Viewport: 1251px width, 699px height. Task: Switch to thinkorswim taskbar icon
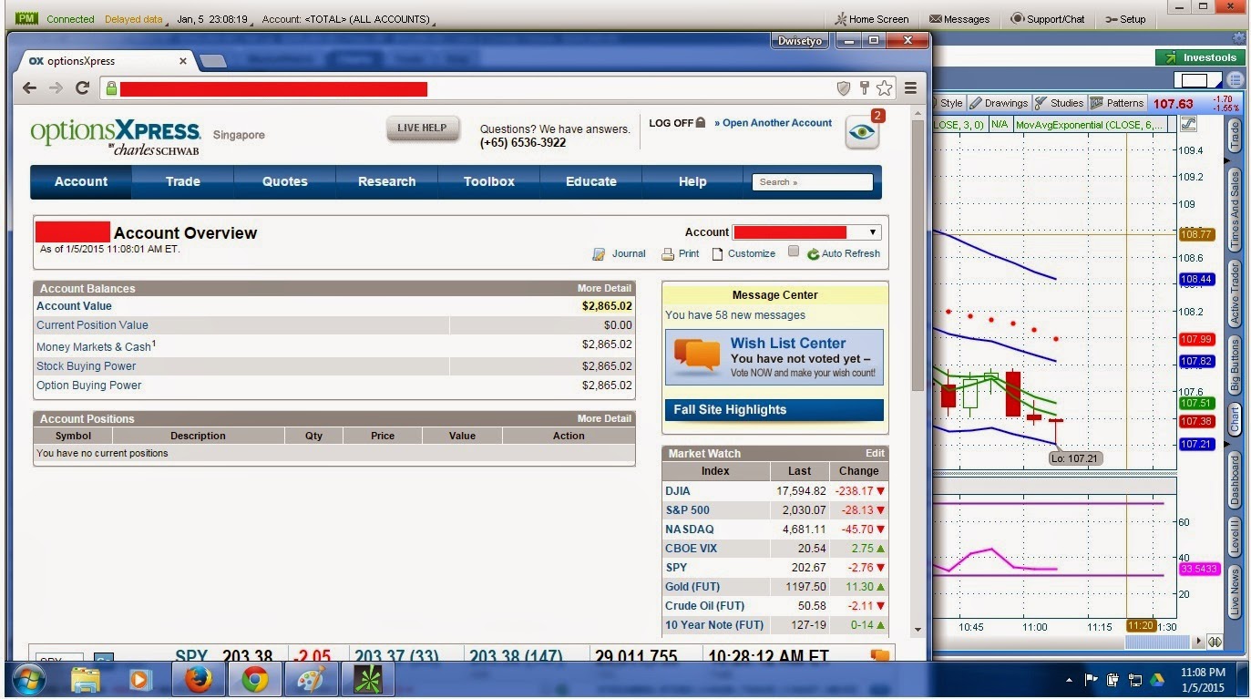pyautogui.click(x=368, y=680)
